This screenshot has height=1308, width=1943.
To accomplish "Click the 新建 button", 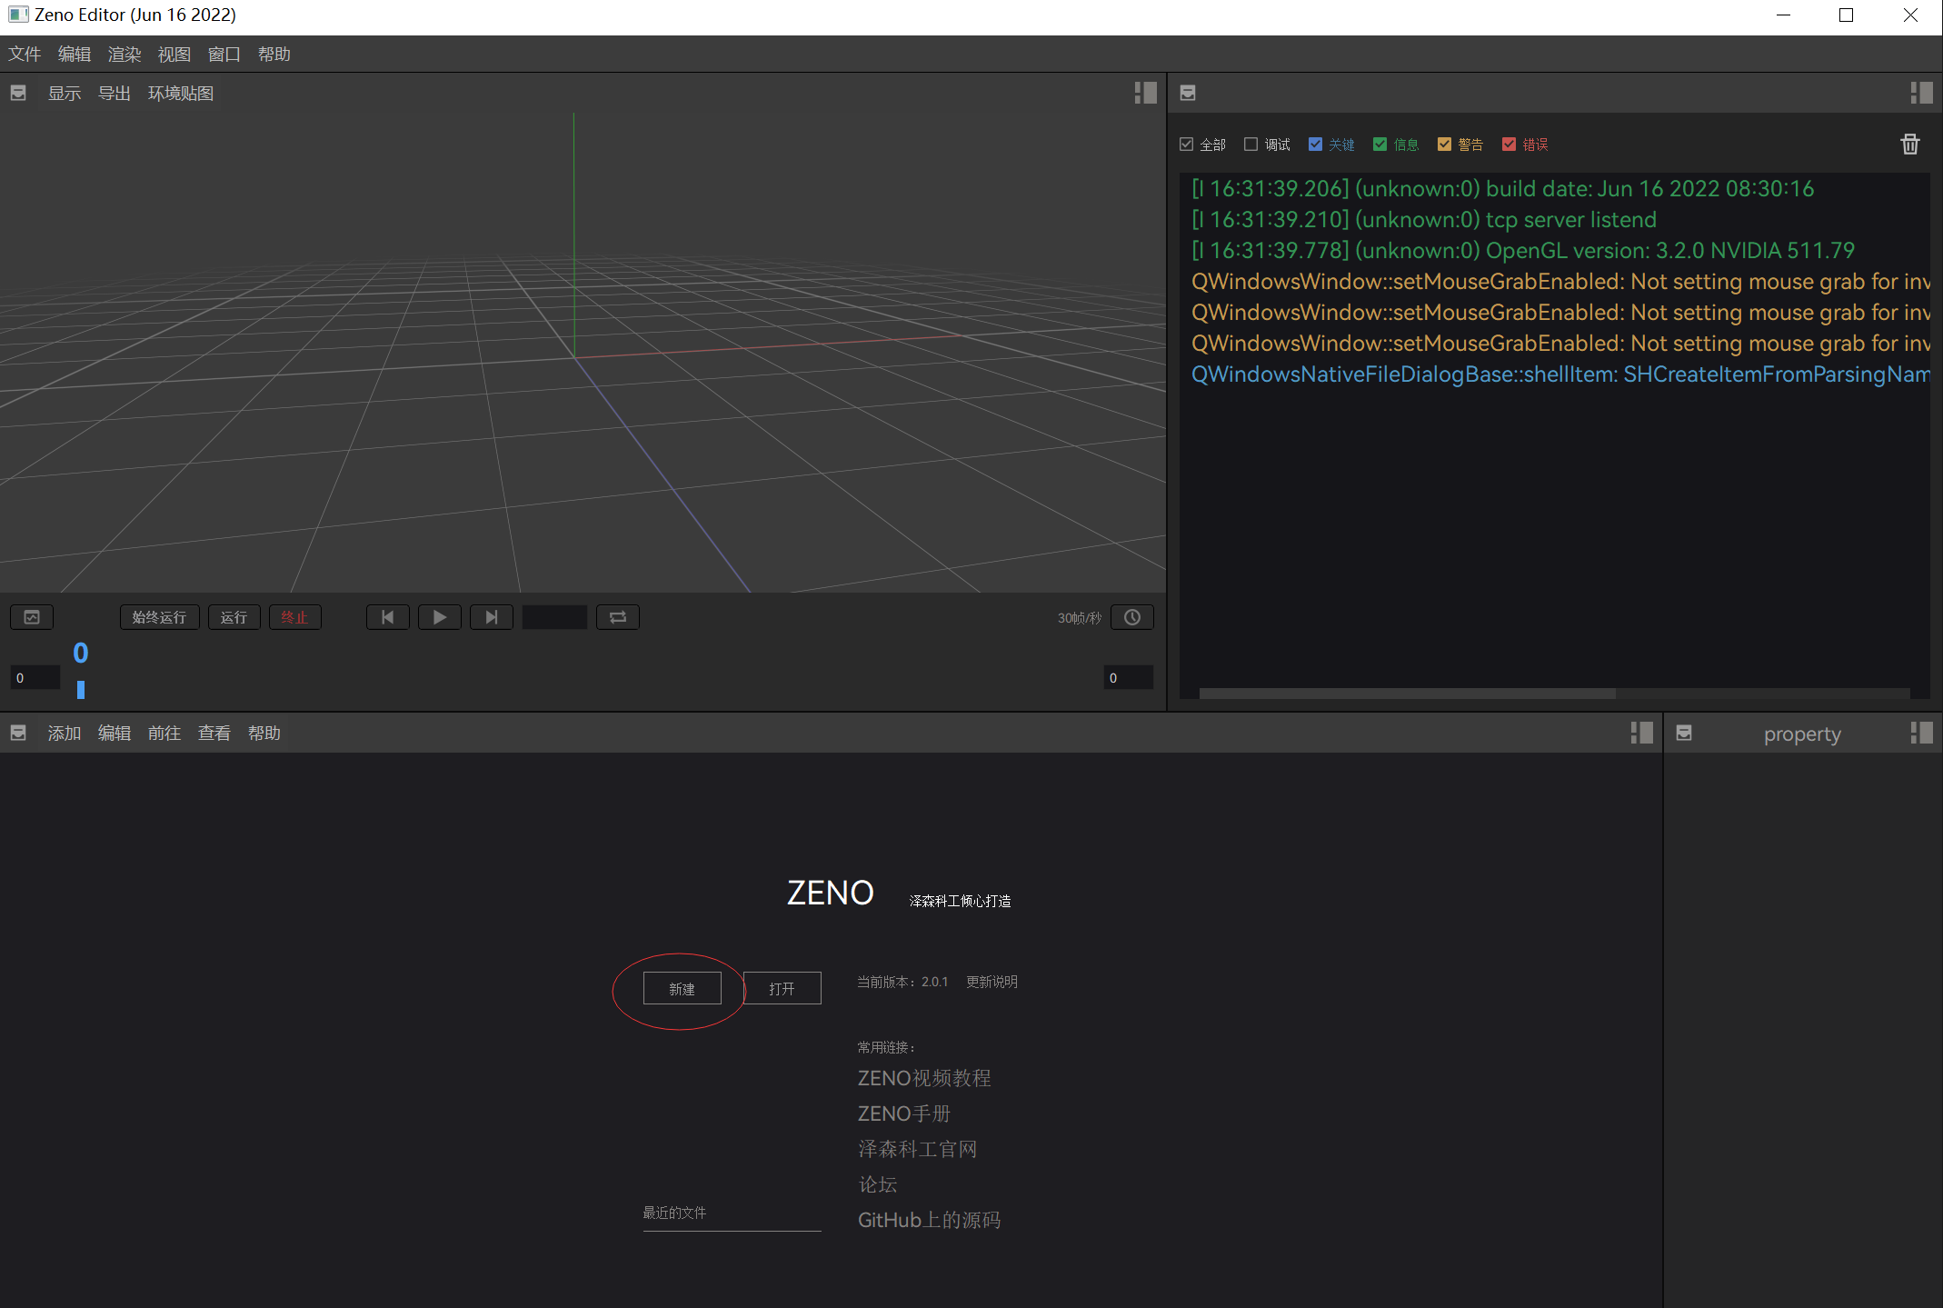I will (682, 988).
